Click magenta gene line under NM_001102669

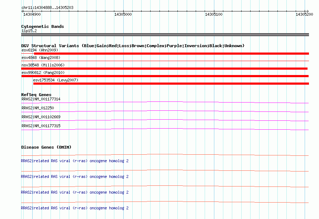point(165,120)
